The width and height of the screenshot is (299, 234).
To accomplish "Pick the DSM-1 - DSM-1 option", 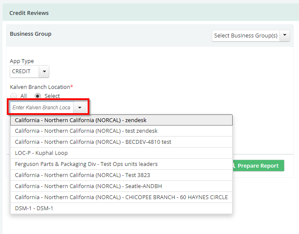I will point(122,208).
